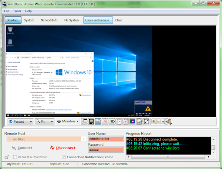
Task: Click the Disconnect button
Action: point(63,148)
